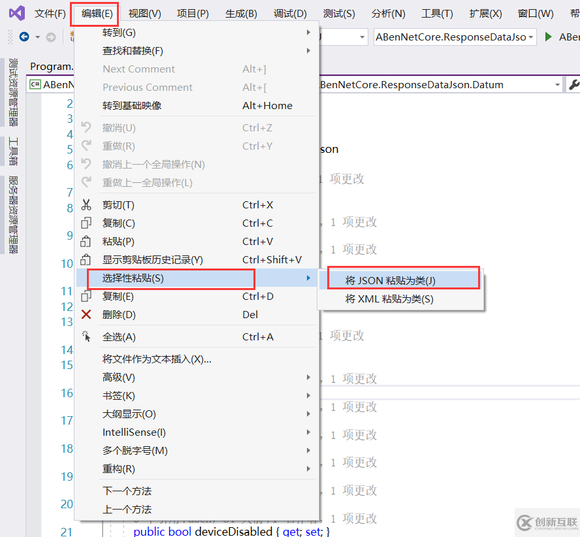Choose 粘贴(P) from the edit menu
This screenshot has height=537, width=580.
pyautogui.click(x=197, y=241)
